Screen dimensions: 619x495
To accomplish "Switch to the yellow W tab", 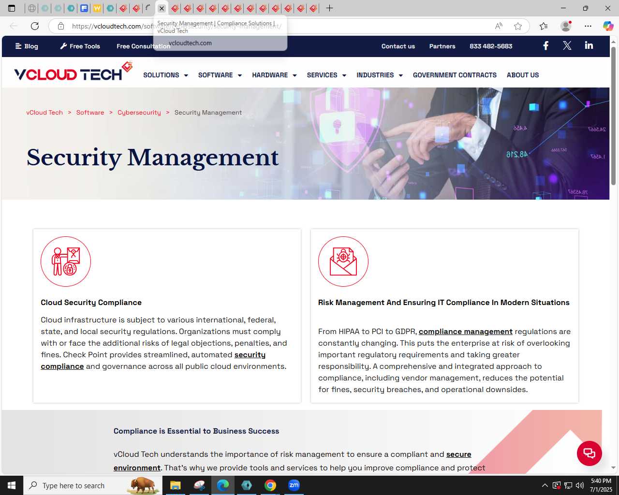I will [97, 8].
